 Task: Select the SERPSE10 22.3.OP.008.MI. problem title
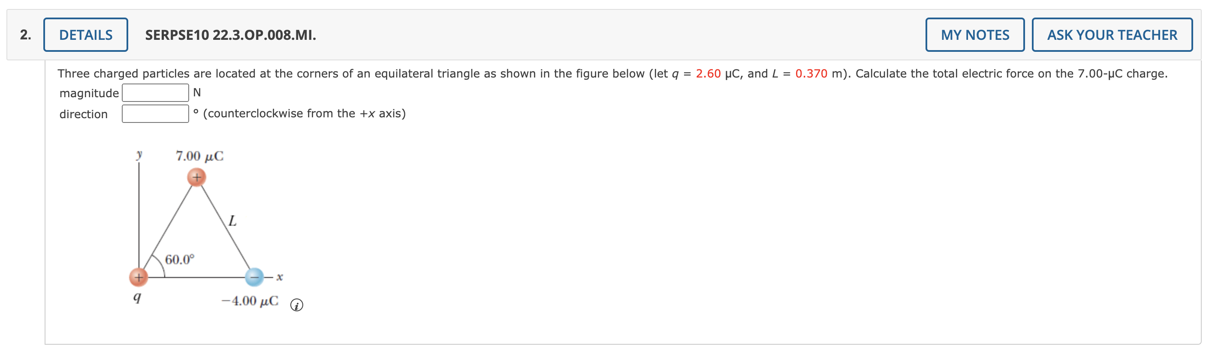pyautogui.click(x=230, y=34)
